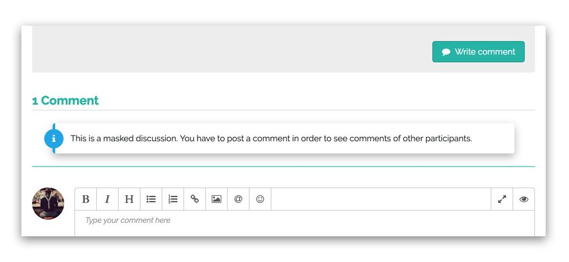This screenshot has width=569, height=262.
Task: Click the empty toolbar area after emoji
Action: [x=378, y=199]
